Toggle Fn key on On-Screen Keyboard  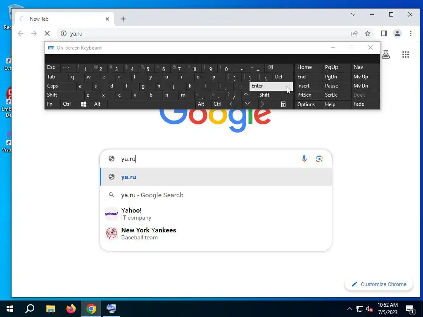(52, 104)
